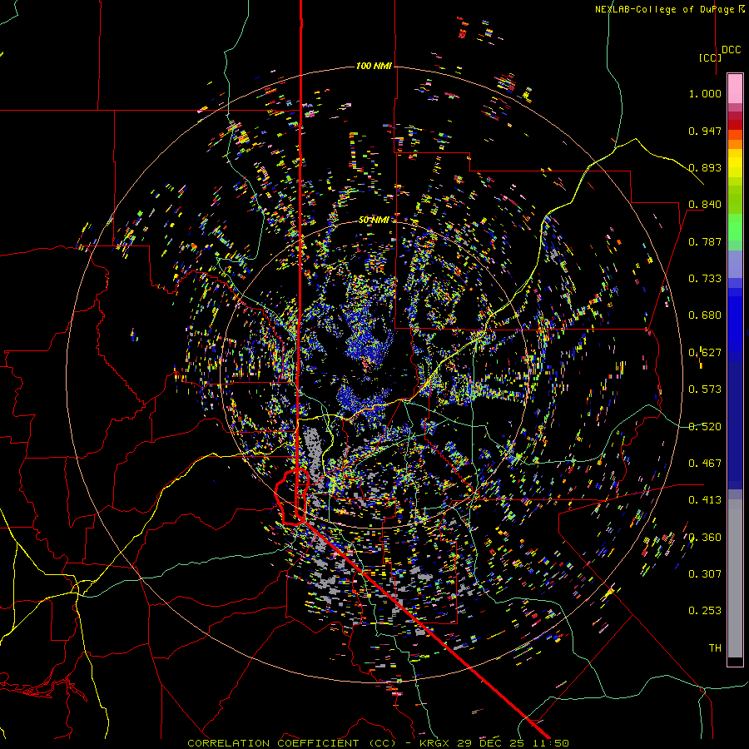The width and height of the screenshot is (749, 749).
Task: Click the TH threshold label
Action: pyautogui.click(x=715, y=648)
